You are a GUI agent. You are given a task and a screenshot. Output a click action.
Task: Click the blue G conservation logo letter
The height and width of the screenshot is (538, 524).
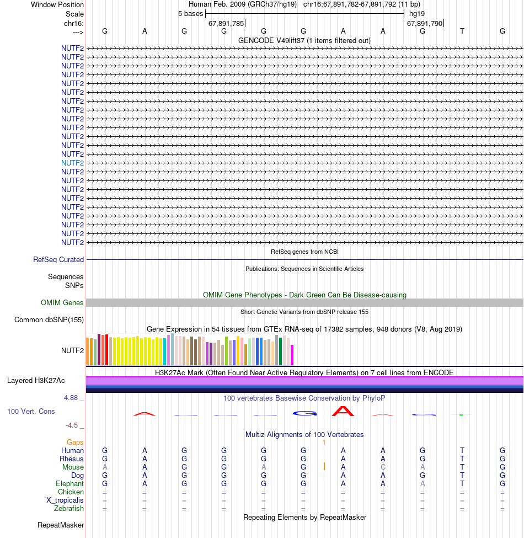coord(304,413)
